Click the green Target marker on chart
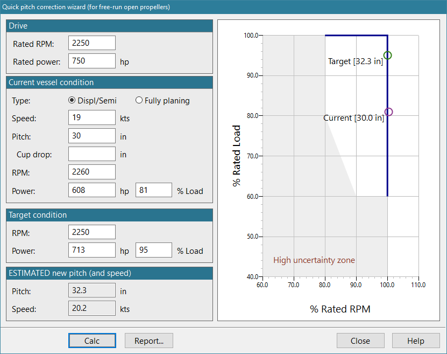 (x=387, y=55)
